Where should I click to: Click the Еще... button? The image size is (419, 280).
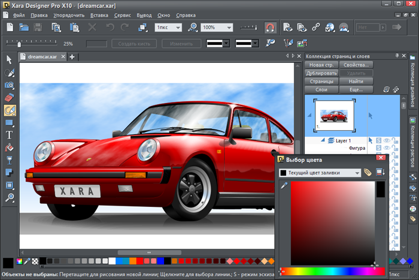point(356,90)
